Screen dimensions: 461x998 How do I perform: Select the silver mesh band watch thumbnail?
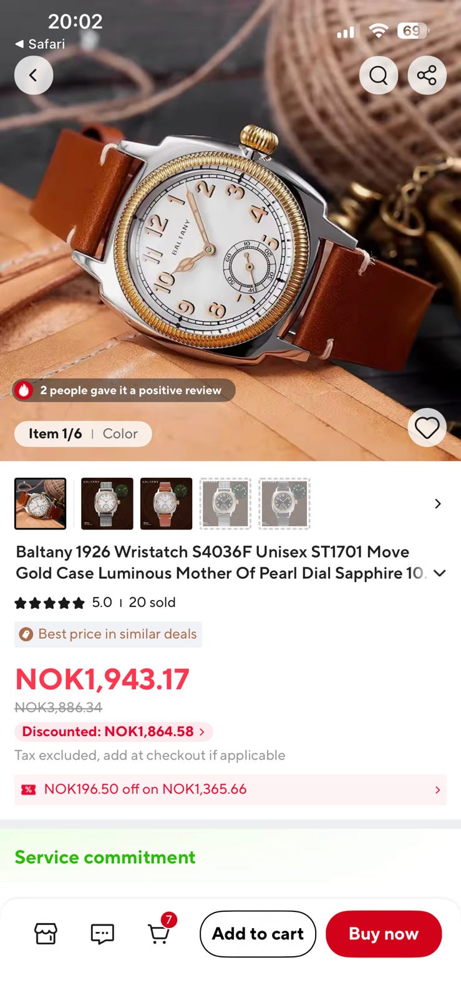pyautogui.click(x=107, y=504)
